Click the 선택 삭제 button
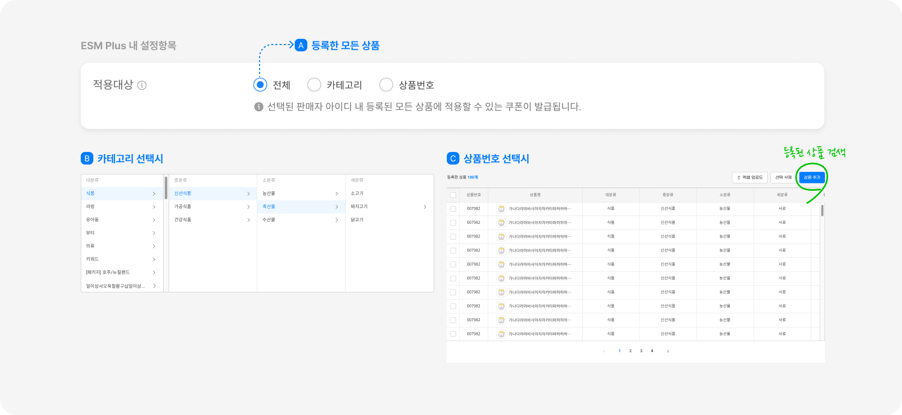This screenshot has height=415, width=902. coord(783,178)
